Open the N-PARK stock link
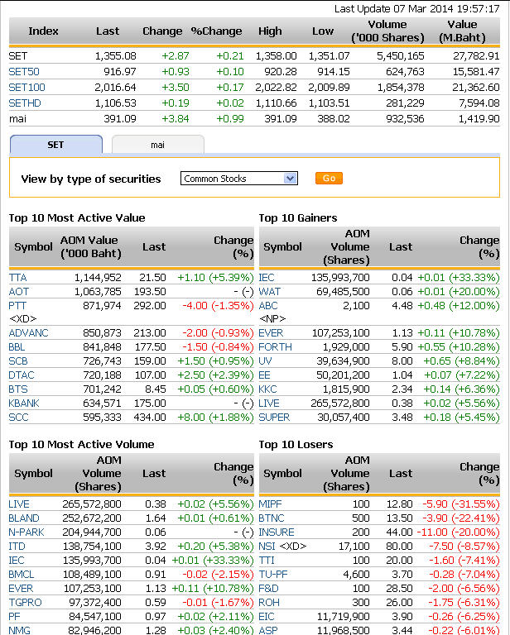Image resolution: width=510 pixels, height=635 pixels. pos(26,532)
